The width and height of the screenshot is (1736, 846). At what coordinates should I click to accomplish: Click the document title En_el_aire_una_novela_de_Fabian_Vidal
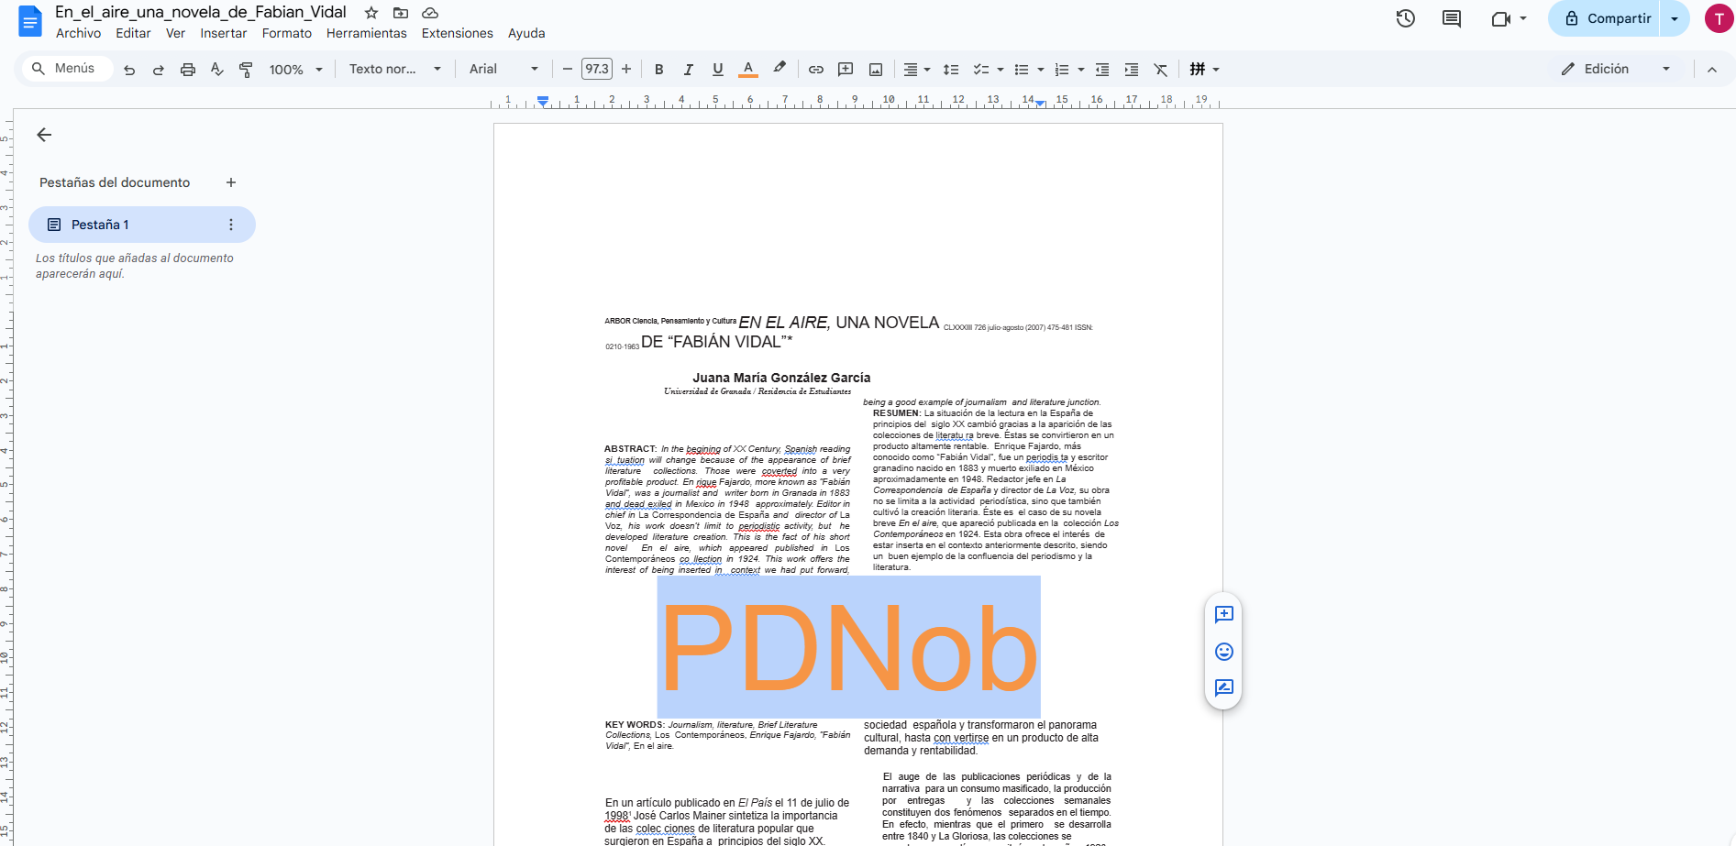pos(201,12)
